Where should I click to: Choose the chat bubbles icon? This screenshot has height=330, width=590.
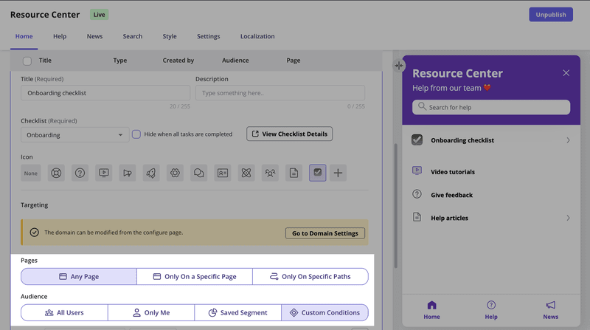coord(198,173)
